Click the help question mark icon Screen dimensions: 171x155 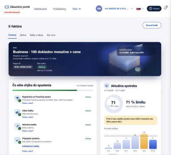click(x=150, y=9)
